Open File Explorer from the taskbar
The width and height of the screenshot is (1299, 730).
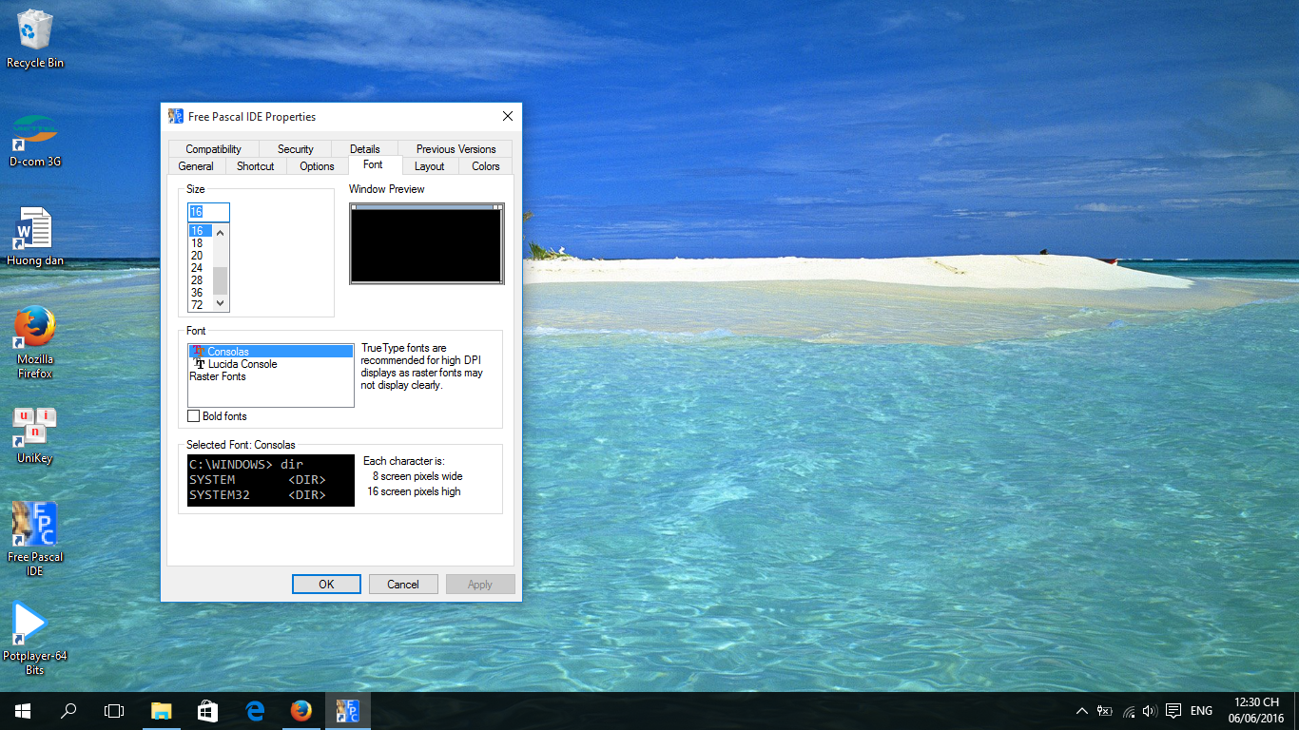click(162, 711)
